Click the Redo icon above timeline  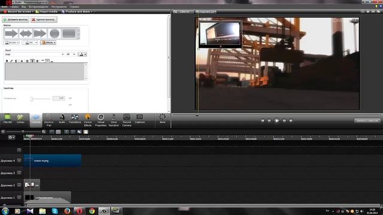(x=58, y=131)
